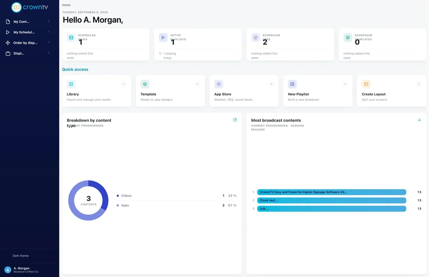Click the Scheduled Apps cube icon

[x=256, y=38]
